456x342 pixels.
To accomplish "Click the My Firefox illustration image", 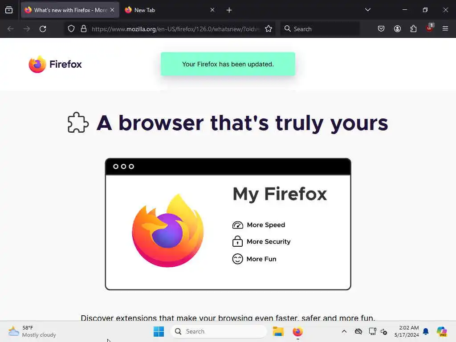I will [228, 224].
